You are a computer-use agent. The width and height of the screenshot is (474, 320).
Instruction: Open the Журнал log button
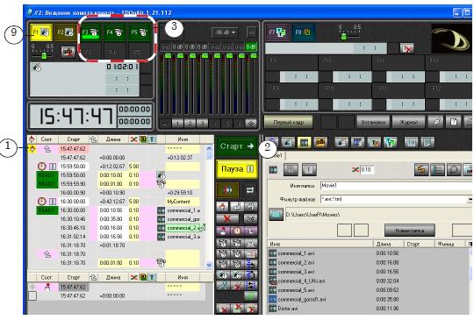409,122
